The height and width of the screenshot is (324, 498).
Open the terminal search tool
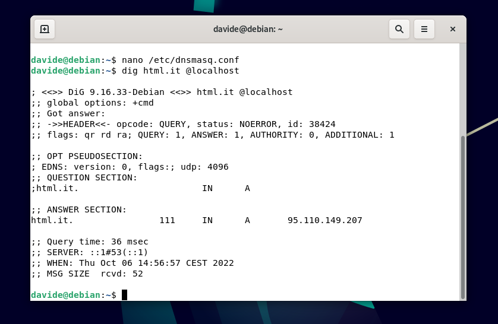point(399,29)
